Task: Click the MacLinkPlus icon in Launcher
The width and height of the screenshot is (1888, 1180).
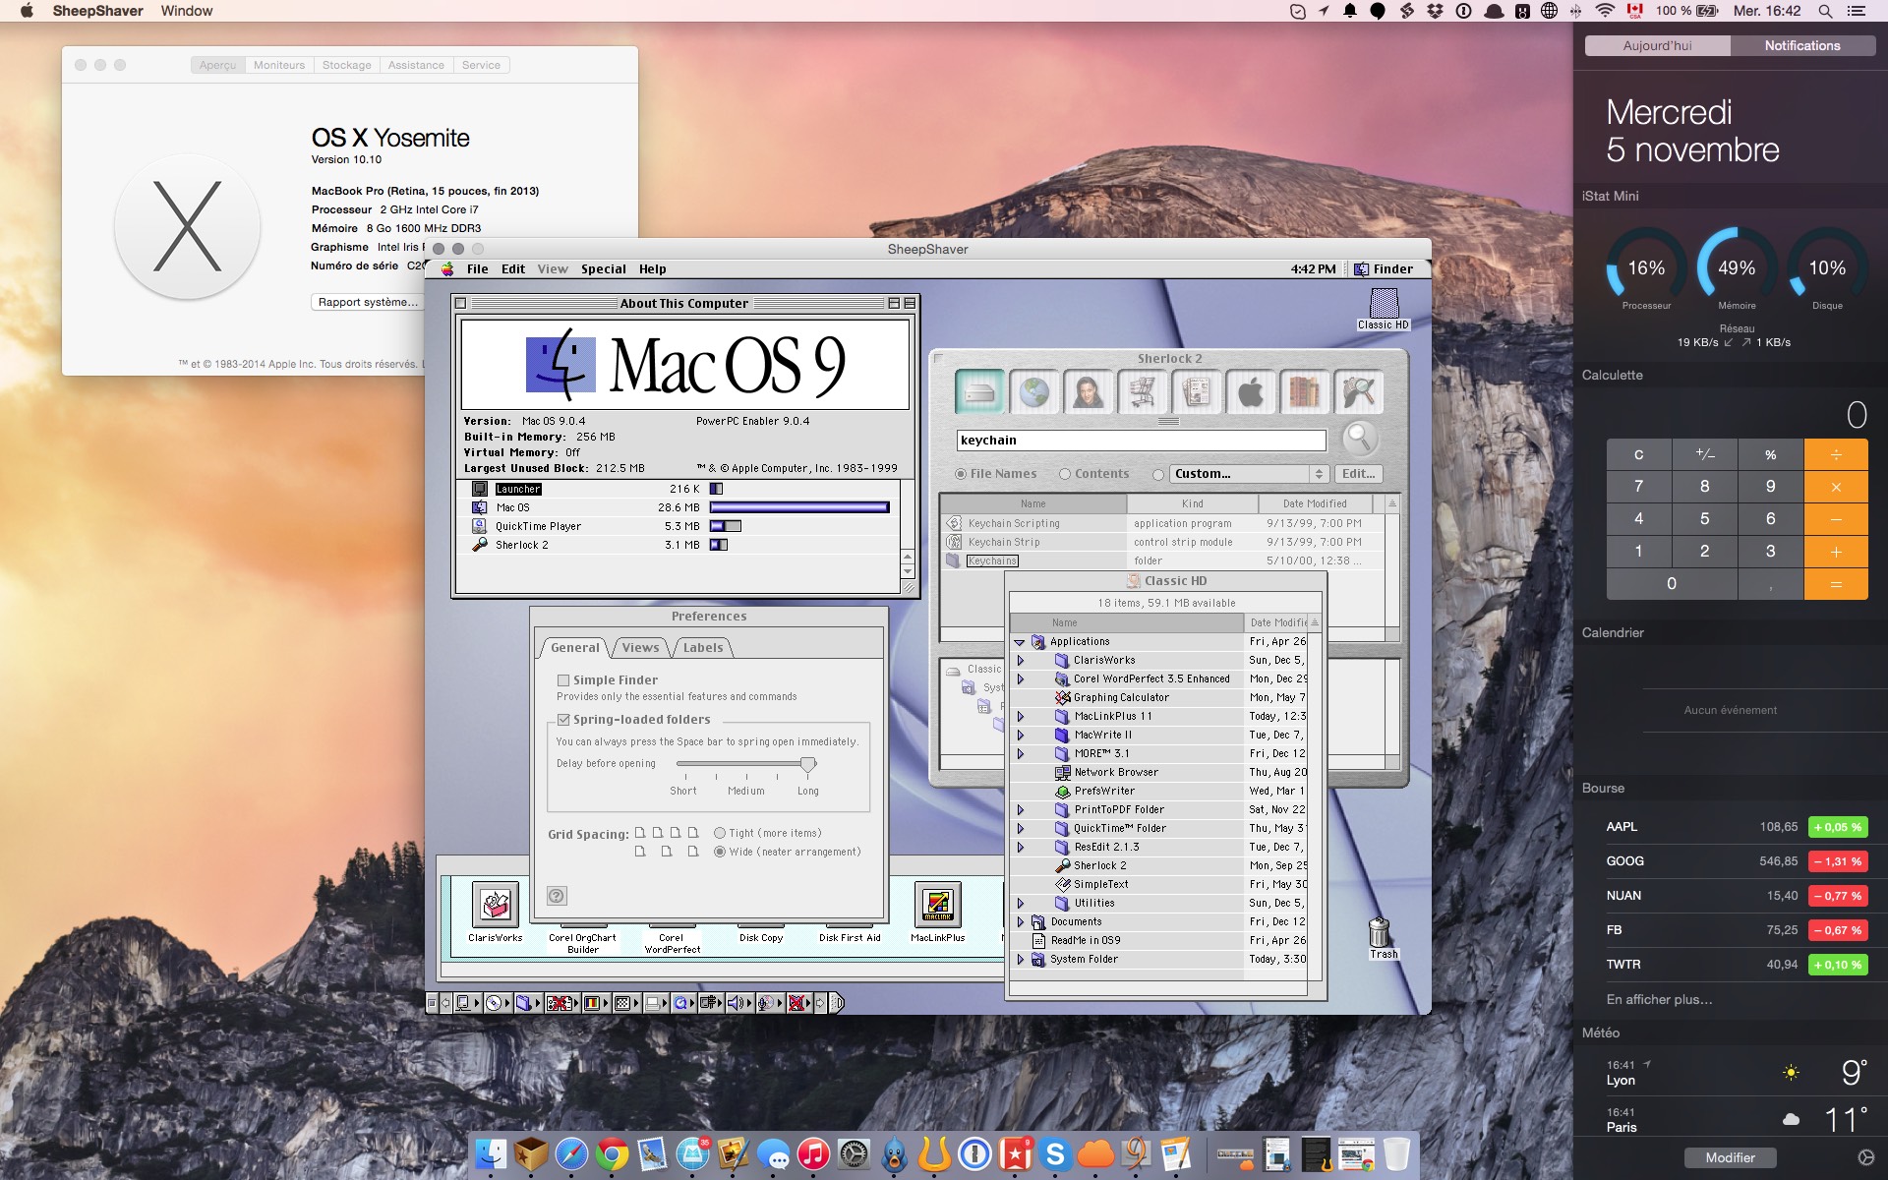Action: (939, 904)
